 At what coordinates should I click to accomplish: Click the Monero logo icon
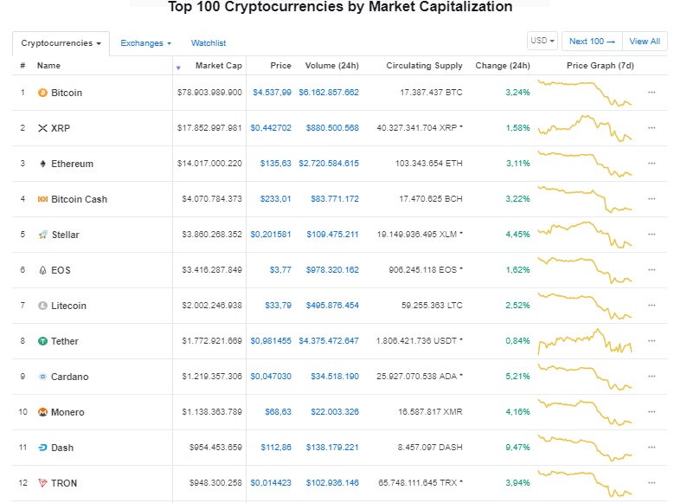pyautogui.click(x=42, y=412)
